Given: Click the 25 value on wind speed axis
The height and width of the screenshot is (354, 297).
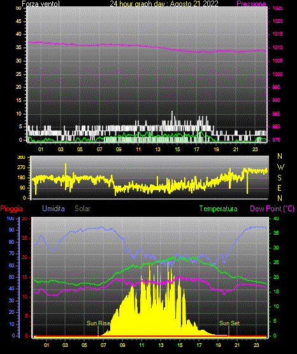Looking at the screenshot, I should coord(18,74).
